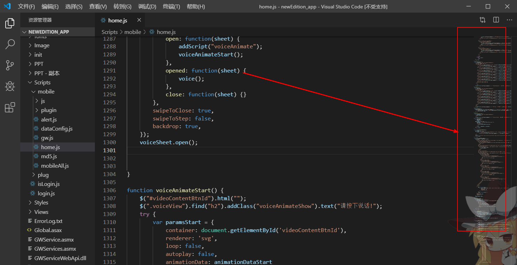Open isLogin.js in the explorer
The image size is (517, 265).
(x=58, y=184)
